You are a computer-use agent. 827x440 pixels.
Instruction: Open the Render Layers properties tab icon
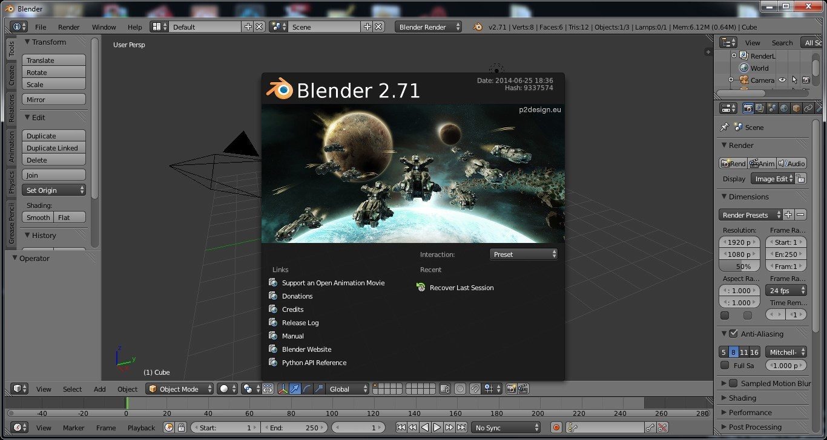(759, 108)
